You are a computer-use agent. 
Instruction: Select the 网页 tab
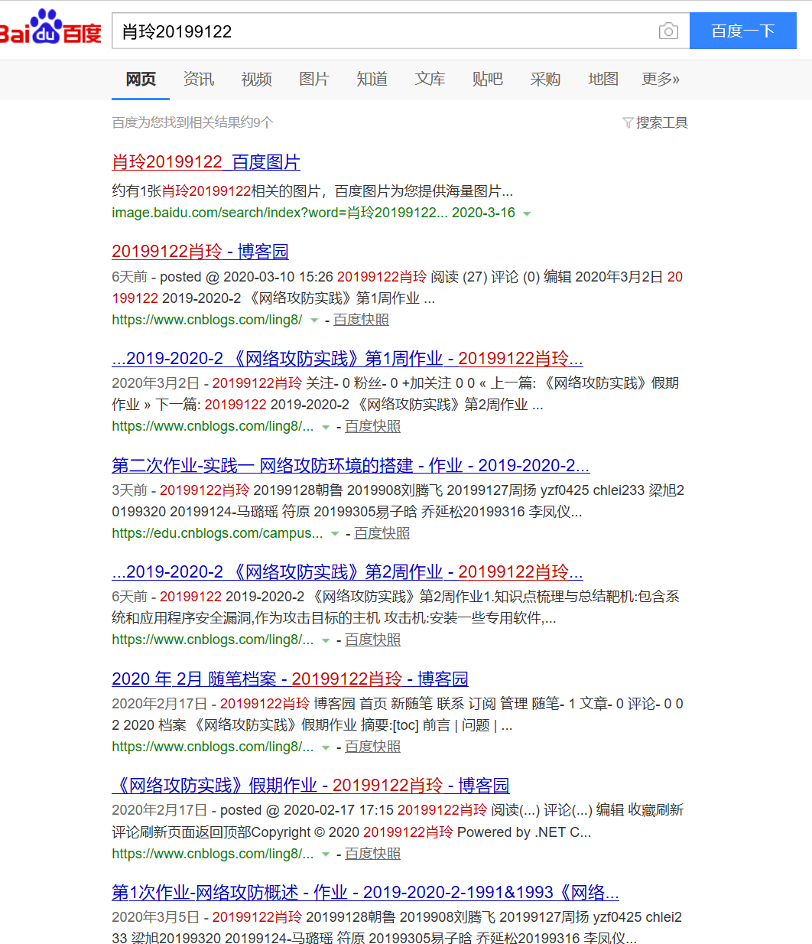(141, 80)
